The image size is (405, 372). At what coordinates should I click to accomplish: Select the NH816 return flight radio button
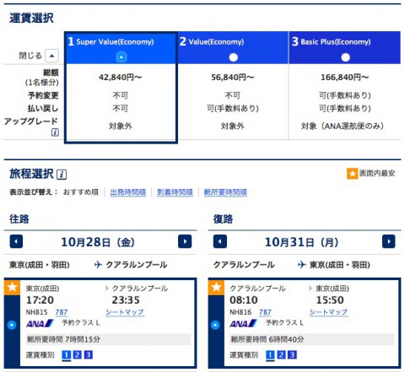click(x=215, y=325)
